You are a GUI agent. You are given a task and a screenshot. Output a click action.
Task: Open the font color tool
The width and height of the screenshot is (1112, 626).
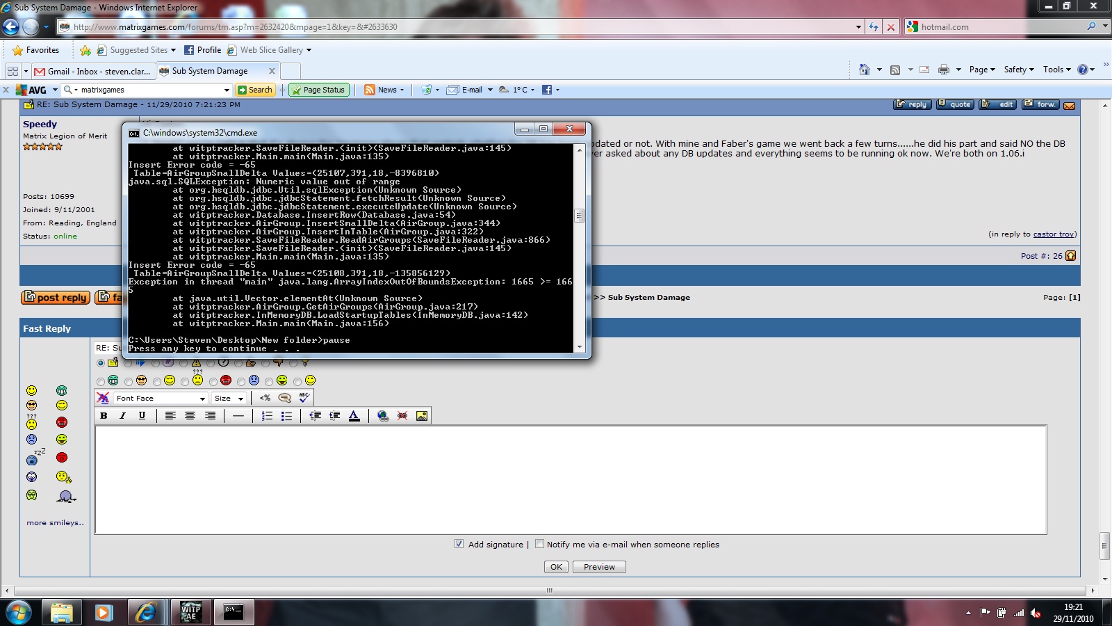[354, 416]
